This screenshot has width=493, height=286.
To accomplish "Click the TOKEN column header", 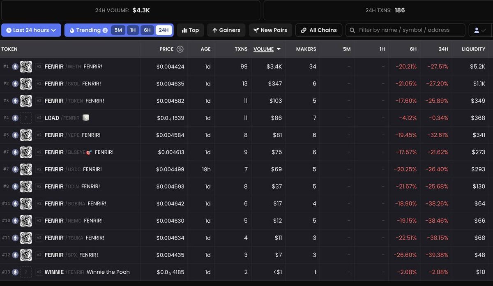I will point(9,49).
